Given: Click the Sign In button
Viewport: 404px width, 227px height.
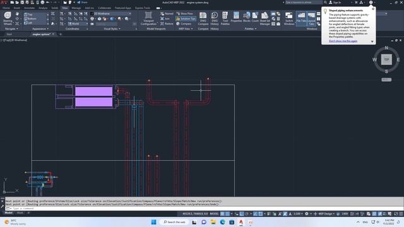Looking at the screenshot, I should (x=335, y=3).
